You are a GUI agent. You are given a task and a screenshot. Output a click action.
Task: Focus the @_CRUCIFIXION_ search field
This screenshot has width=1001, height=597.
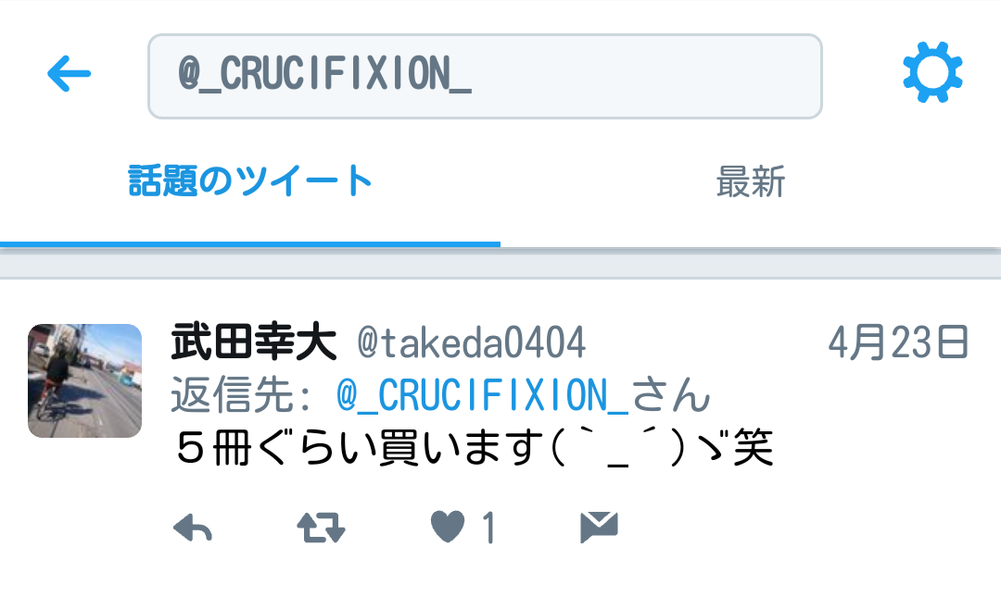(x=485, y=76)
